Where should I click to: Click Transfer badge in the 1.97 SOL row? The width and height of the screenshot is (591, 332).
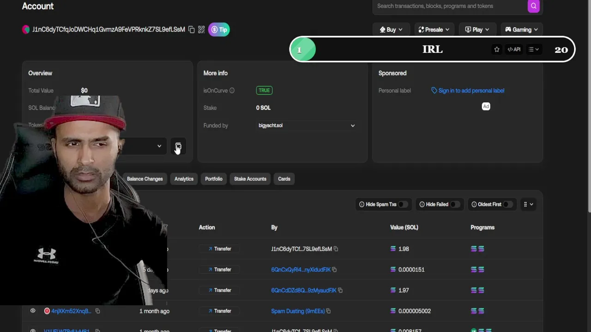(219, 290)
